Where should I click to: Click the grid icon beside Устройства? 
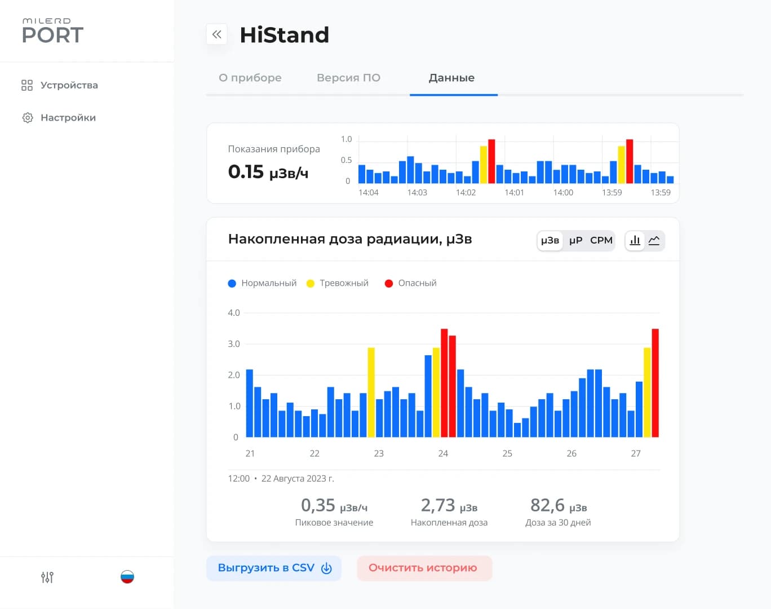[x=27, y=85]
